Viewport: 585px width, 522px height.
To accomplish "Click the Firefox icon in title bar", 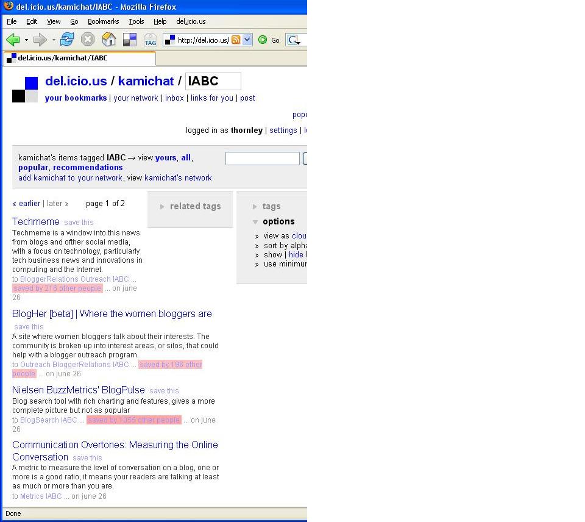I will [8, 6].
